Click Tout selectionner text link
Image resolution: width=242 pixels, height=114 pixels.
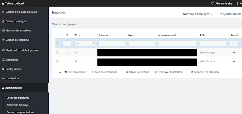tap(77, 72)
